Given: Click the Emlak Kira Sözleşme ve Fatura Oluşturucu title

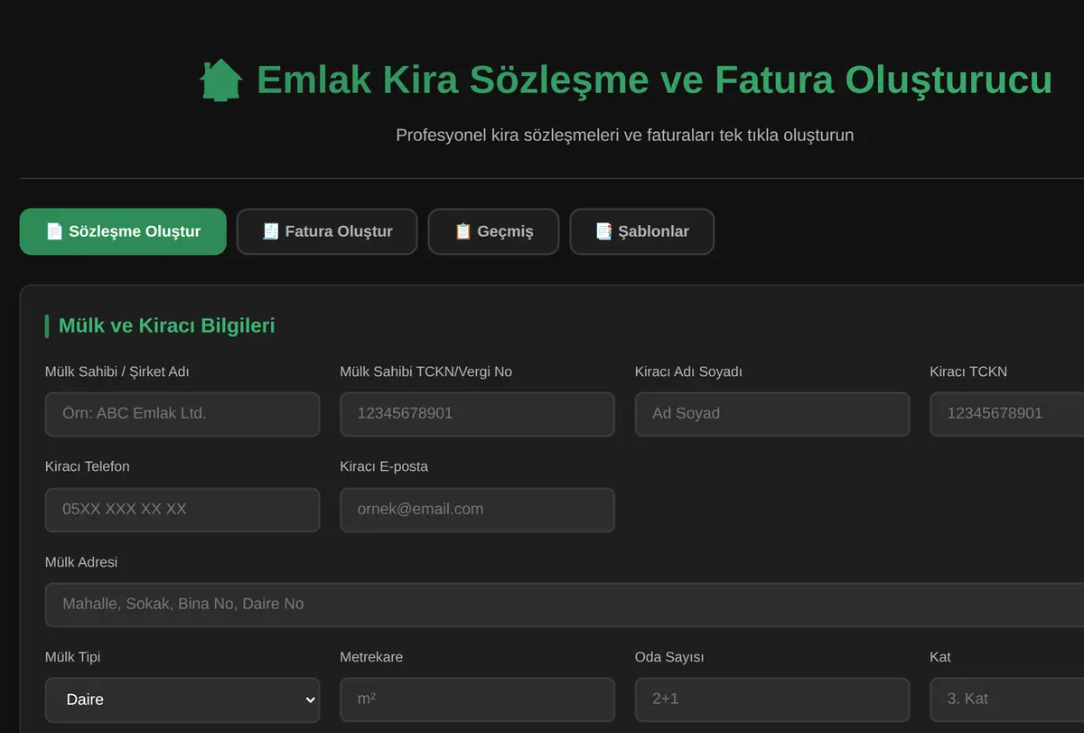Looking at the screenshot, I should pyautogui.click(x=654, y=80).
